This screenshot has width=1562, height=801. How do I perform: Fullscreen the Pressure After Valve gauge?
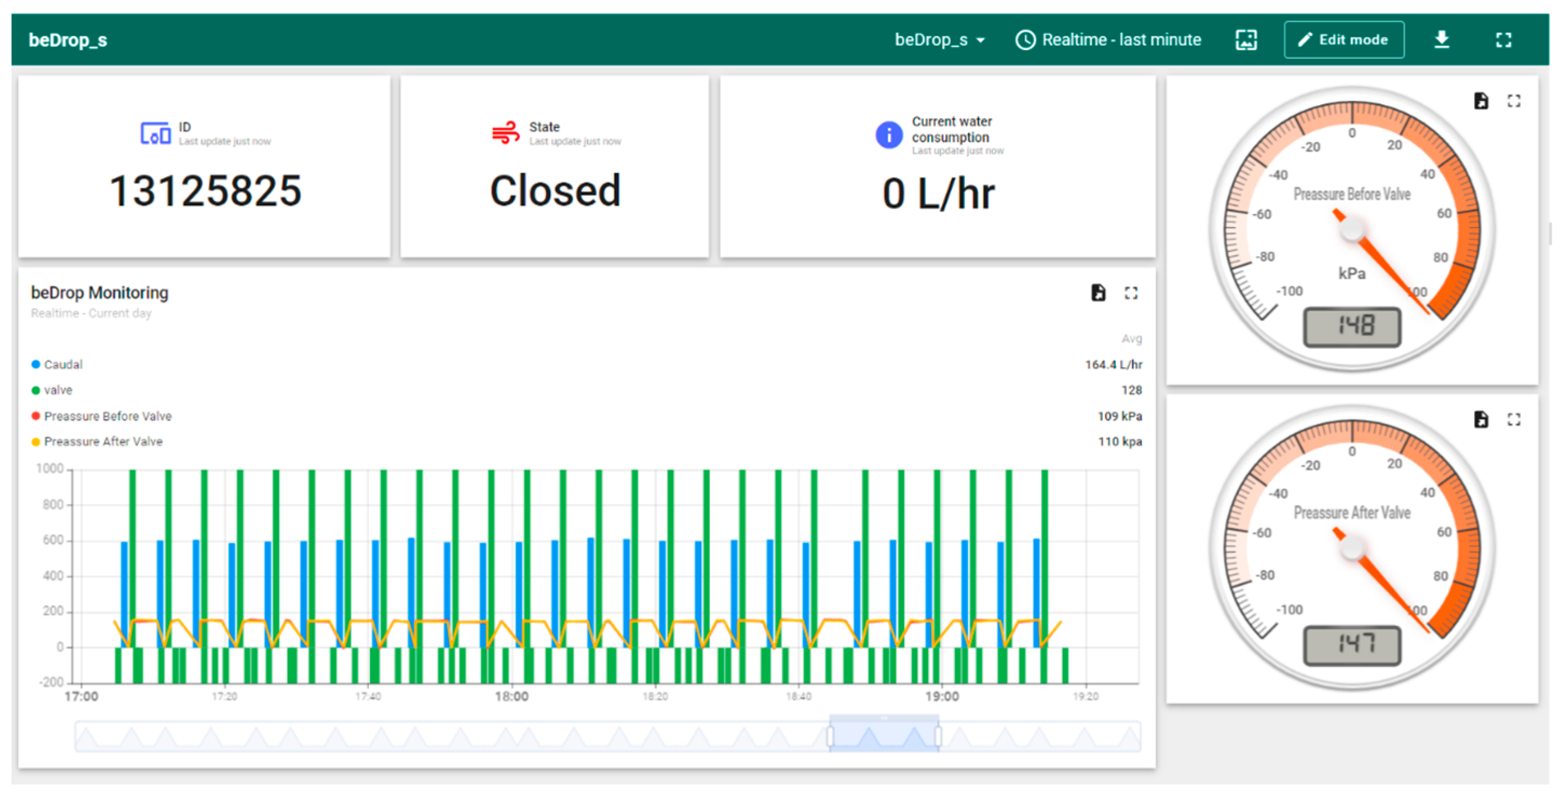pyautogui.click(x=1513, y=419)
